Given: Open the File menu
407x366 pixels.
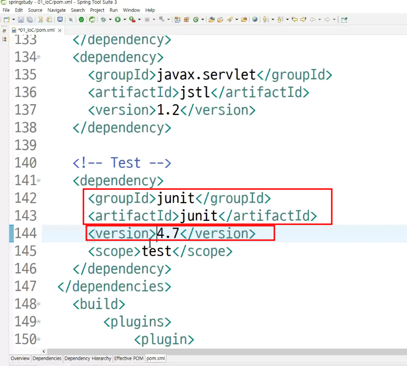Looking at the screenshot, I should click(6, 10).
